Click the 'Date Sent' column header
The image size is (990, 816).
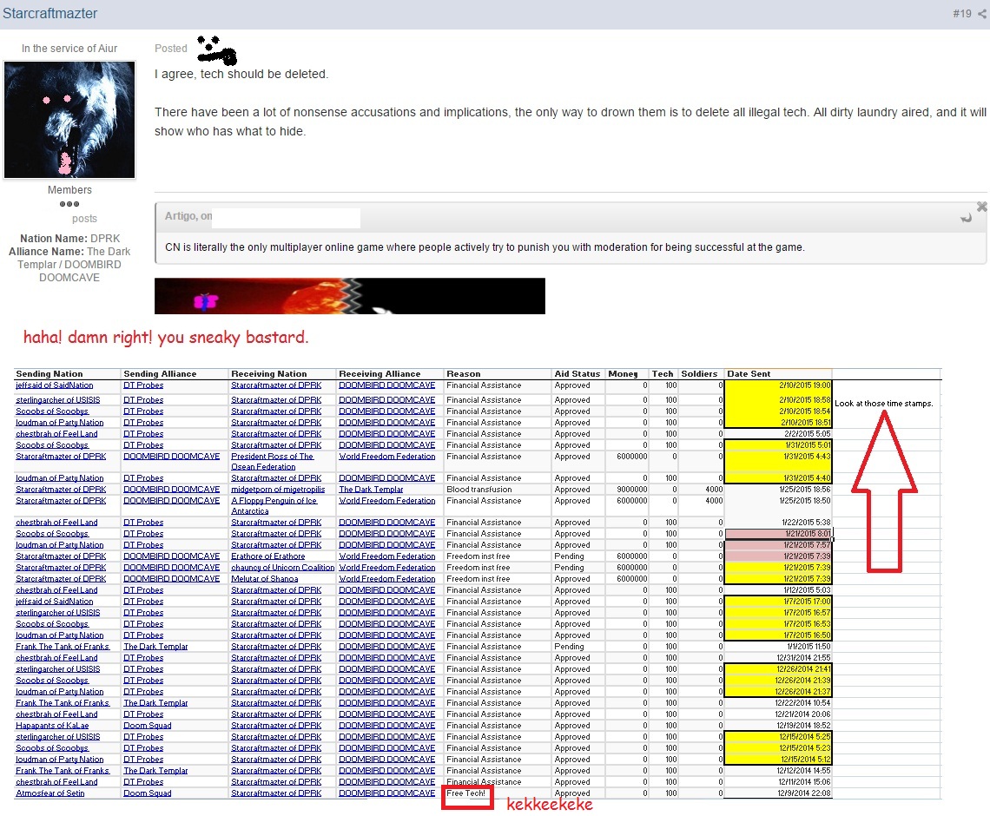click(x=749, y=373)
